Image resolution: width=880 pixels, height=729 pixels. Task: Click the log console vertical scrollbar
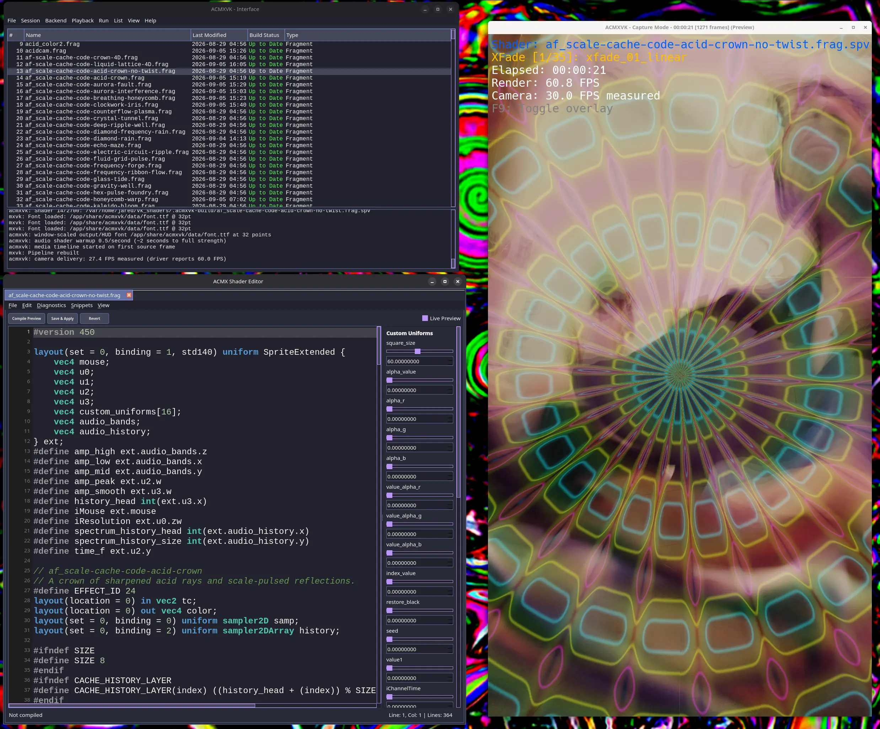453,239
